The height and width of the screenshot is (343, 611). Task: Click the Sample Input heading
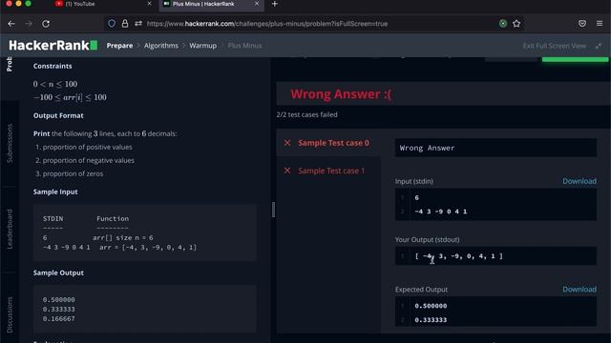coord(55,192)
